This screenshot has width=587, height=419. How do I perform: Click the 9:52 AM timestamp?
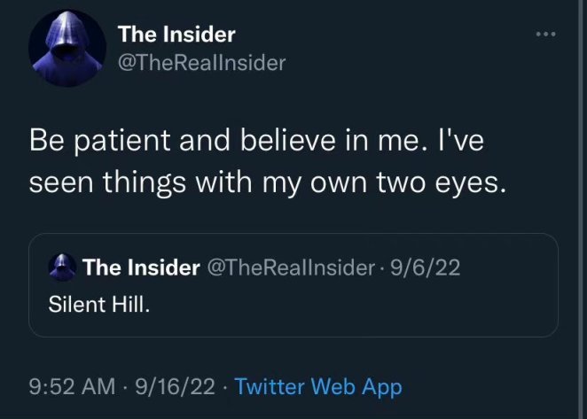[x=72, y=386]
